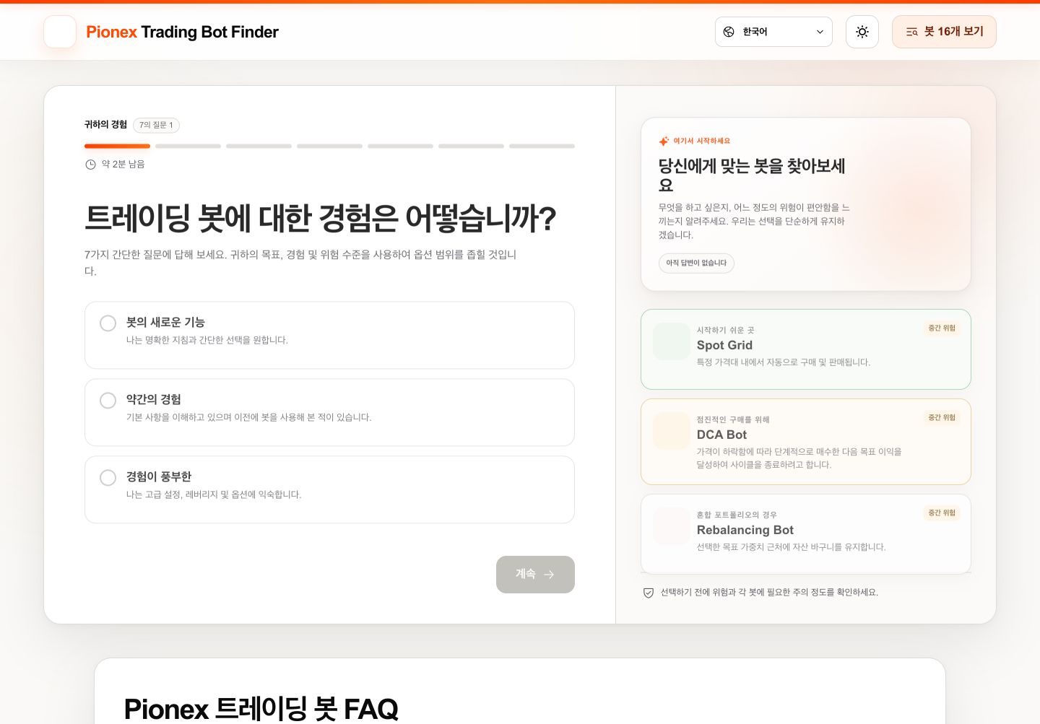Open the Spot Grid bot card title

724,345
